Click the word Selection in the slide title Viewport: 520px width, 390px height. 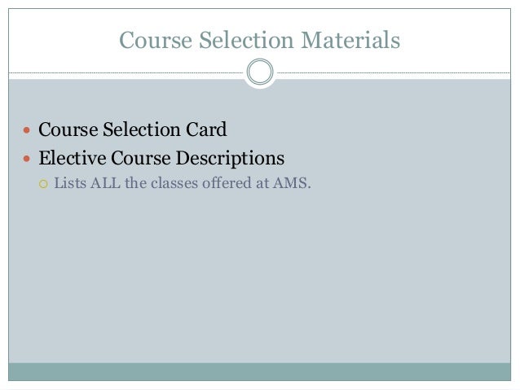point(246,40)
